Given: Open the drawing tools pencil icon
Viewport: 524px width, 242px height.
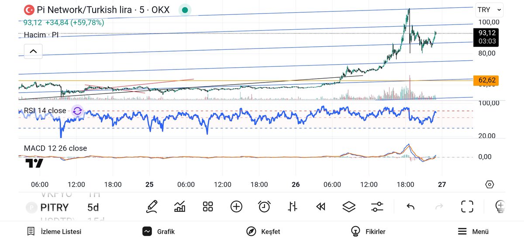Looking at the screenshot, I should click(152, 206).
